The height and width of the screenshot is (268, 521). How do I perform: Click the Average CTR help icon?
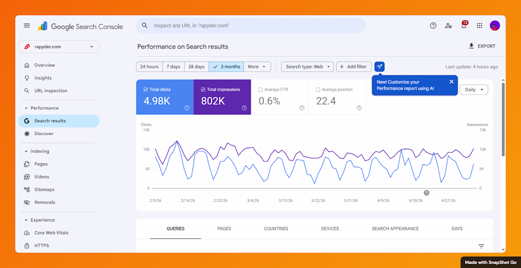302,108
